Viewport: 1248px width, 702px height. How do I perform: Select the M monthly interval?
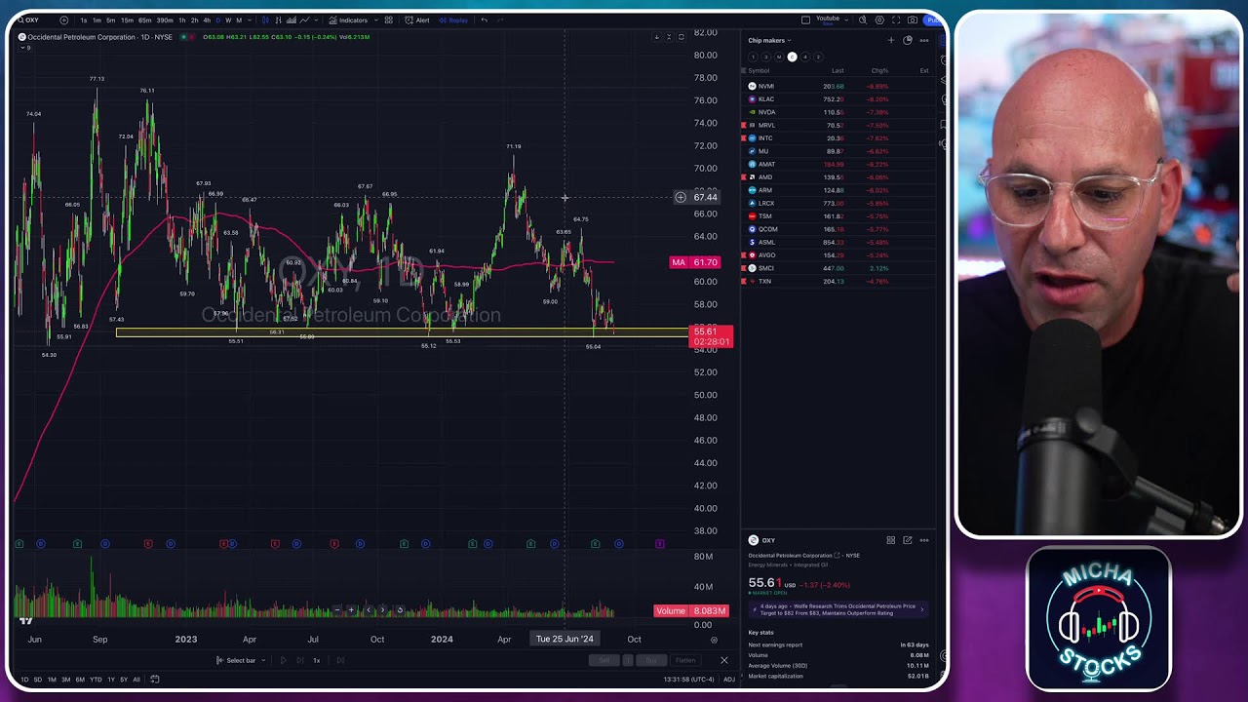pyautogui.click(x=239, y=19)
